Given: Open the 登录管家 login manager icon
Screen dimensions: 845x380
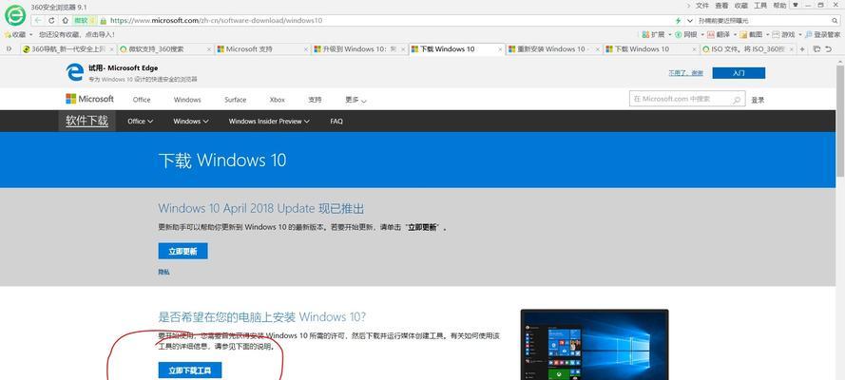Looking at the screenshot, I should 809,34.
